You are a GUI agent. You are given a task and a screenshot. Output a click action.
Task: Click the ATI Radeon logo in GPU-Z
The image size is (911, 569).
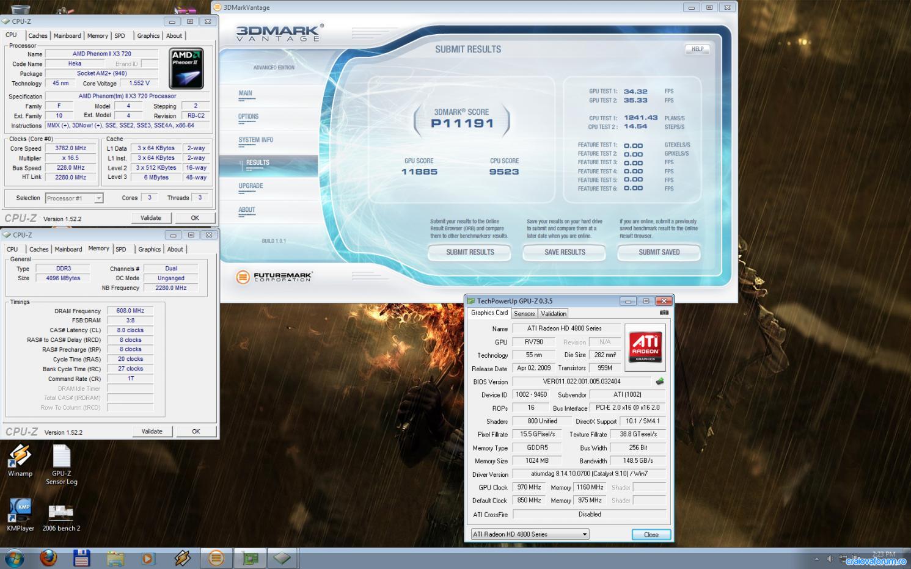click(645, 347)
